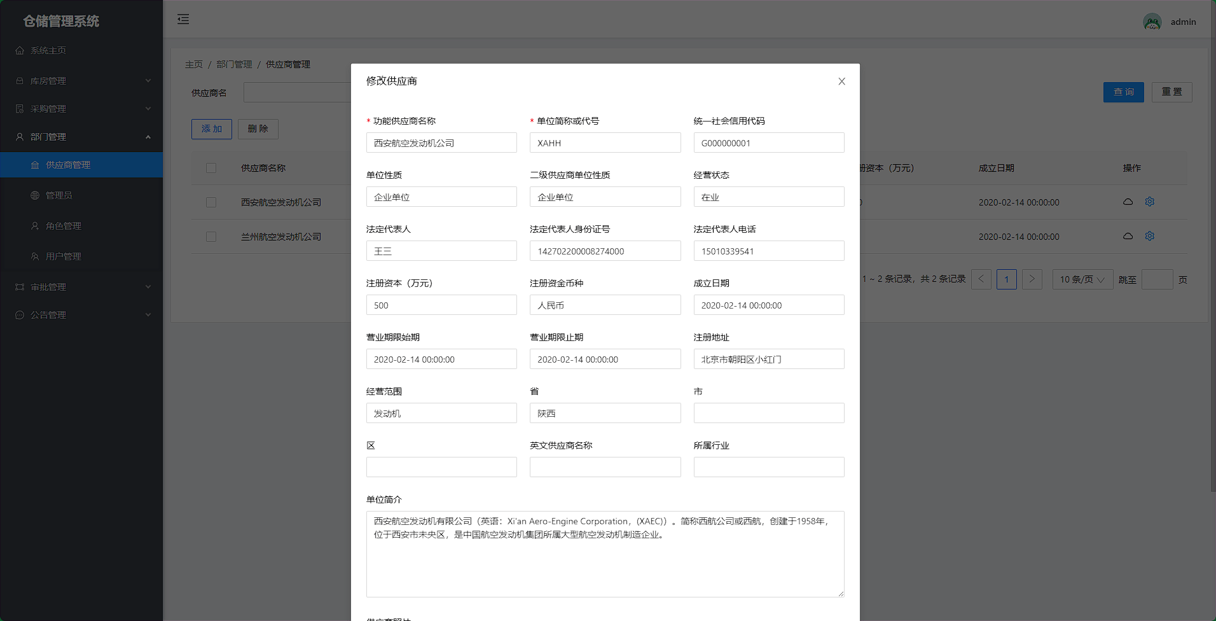This screenshot has height=621, width=1216.
Task: Click the 经营范围 field showing 发动机
Action: point(441,413)
